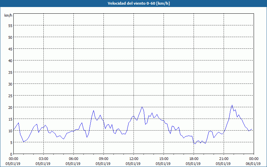Viewport: 267px width, 167px height.
Task: Click the 50 value on the y-axis
Action: [10, 37]
